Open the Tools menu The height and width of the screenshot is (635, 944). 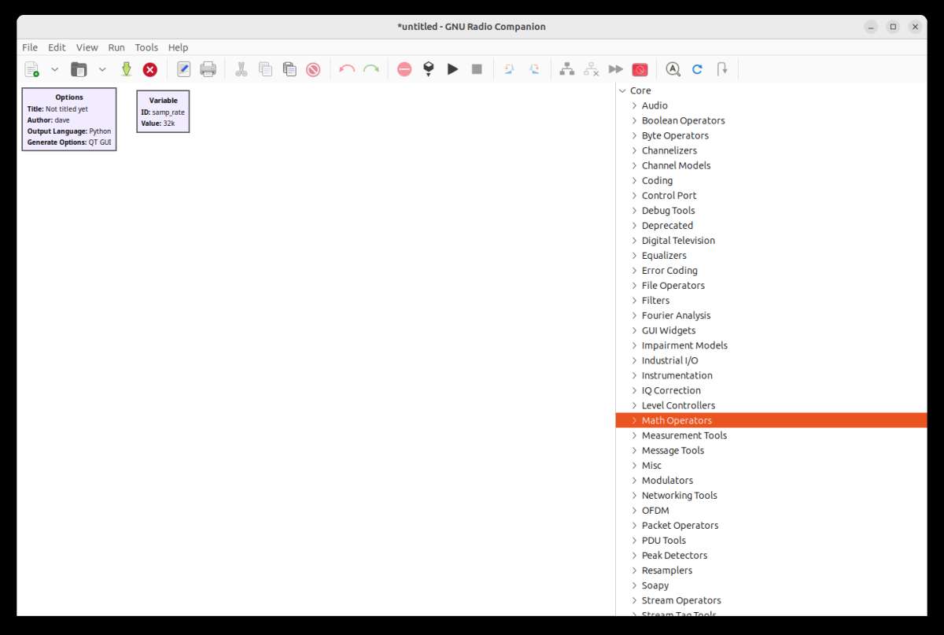(146, 47)
